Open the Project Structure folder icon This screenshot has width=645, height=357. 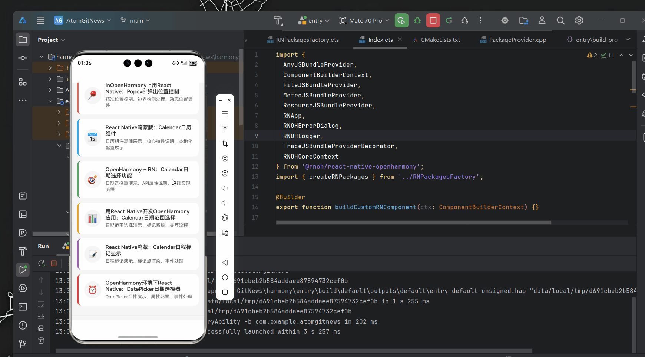click(x=523, y=20)
